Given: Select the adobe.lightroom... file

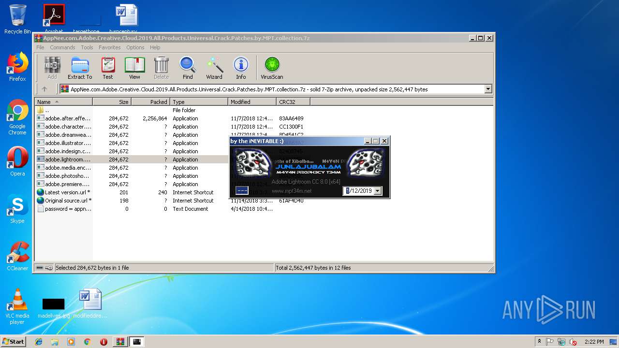Looking at the screenshot, I should (x=63, y=159).
